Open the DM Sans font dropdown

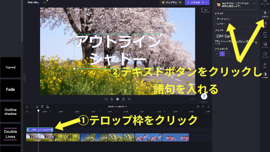pyautogui.click(x=236, y=36)
